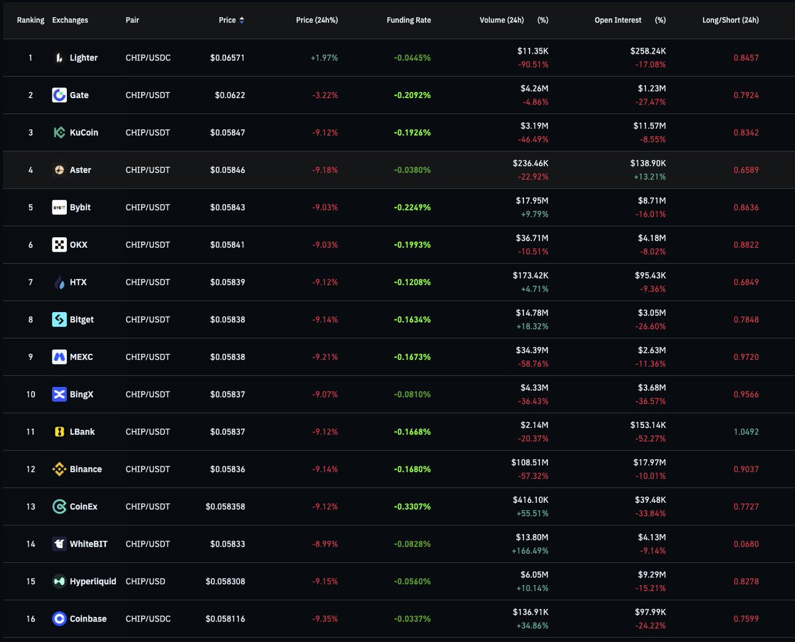Click the -52.27% open interest change for LBank

point(651,439)
